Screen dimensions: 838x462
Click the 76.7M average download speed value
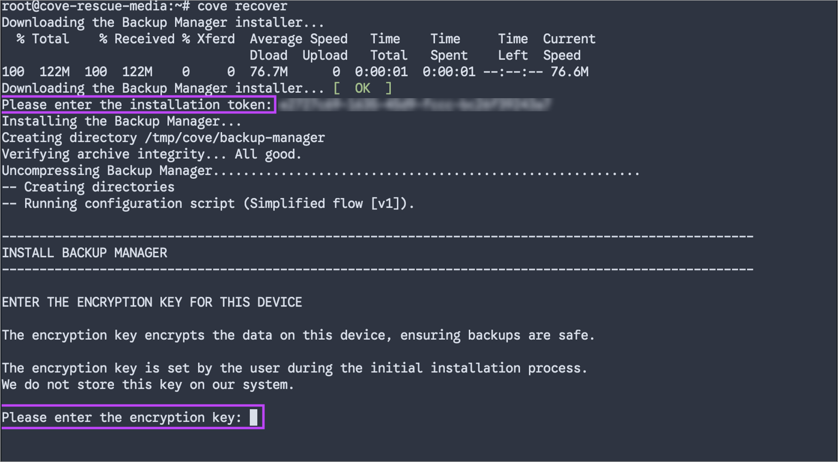click(269, 72)
